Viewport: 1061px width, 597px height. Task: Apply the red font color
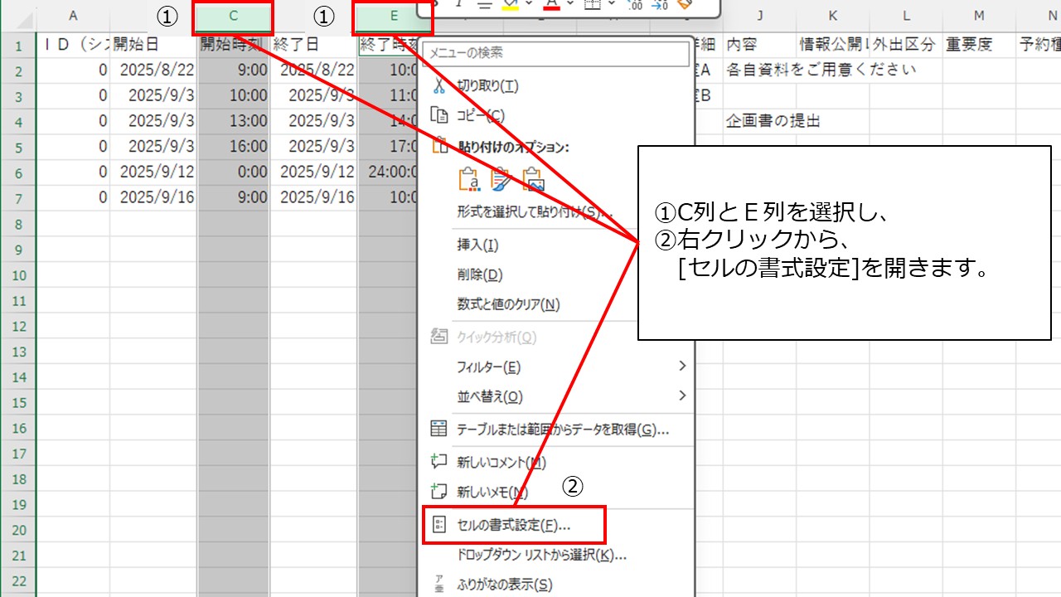(553, 4)
